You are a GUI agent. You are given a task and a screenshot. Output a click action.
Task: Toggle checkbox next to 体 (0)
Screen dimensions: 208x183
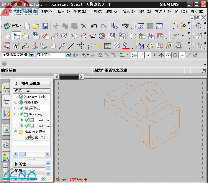27,138
